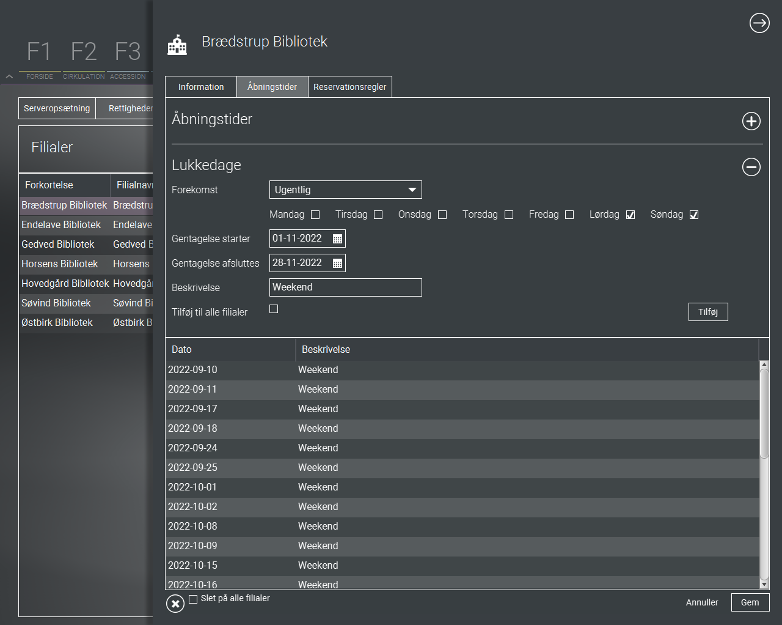Click the Tilføj button
The width and height of the screenshot is (782, 625).
[708, 312]
